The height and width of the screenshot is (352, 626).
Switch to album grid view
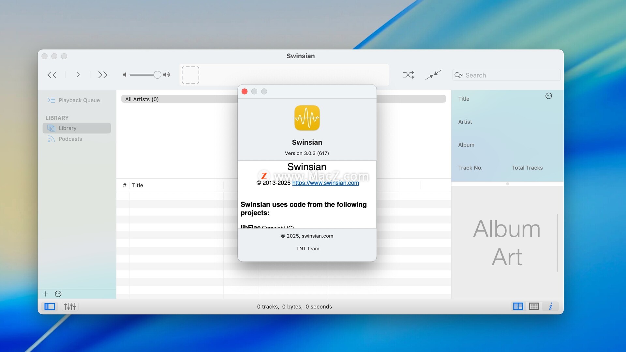(534, 306)
